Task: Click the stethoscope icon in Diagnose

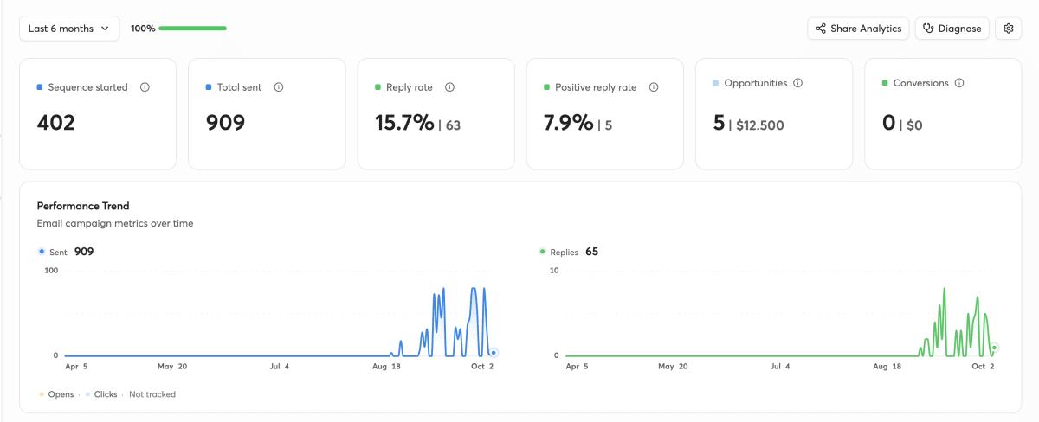Action: coord(928,29)
